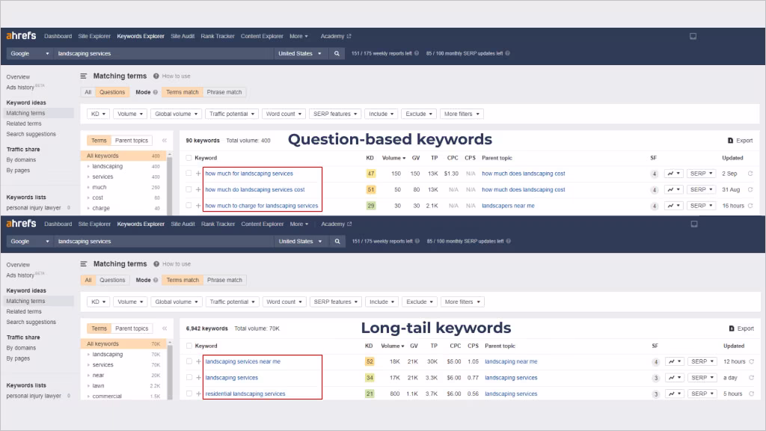Open the SERP dropdown for 'residential landscaping services'
This screenshot has height=431, width=766.
tap(702, 394)
